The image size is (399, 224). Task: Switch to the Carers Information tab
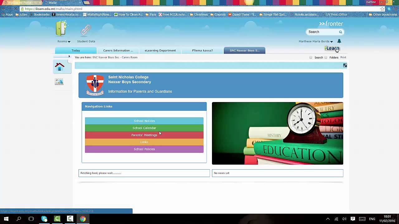pyautogui.click(x=118, y=50)
